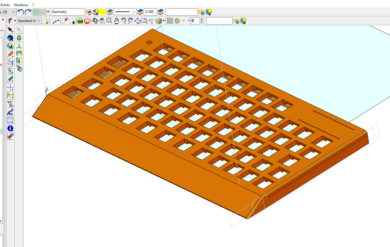The image size is (390, 247).
Task: Expand the dotted grid pattern dropdown arrow
Action: point(48,12)
